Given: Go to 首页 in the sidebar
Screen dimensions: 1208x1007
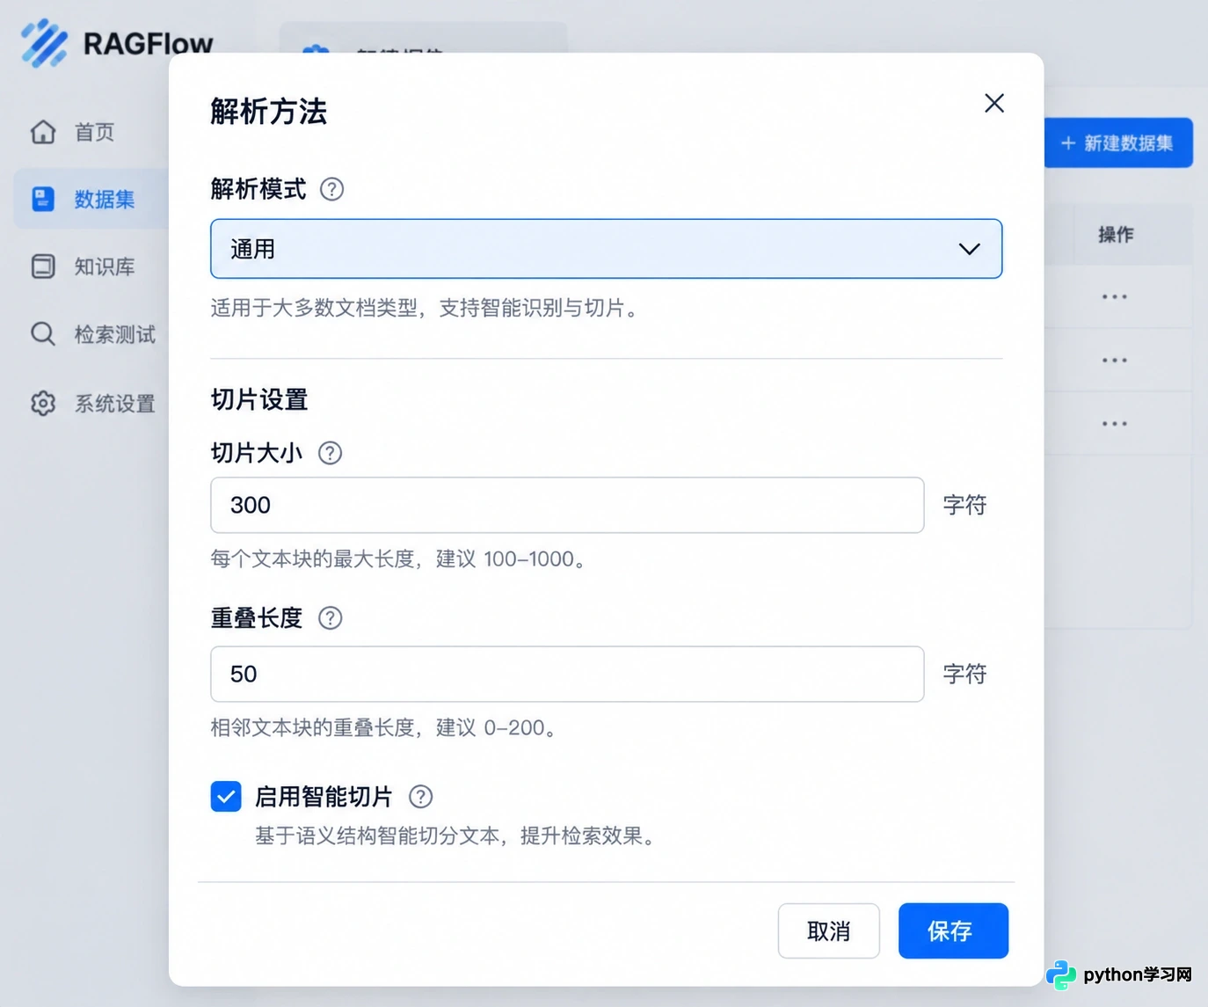Looking at the screenshot, I should click(94, 132).
